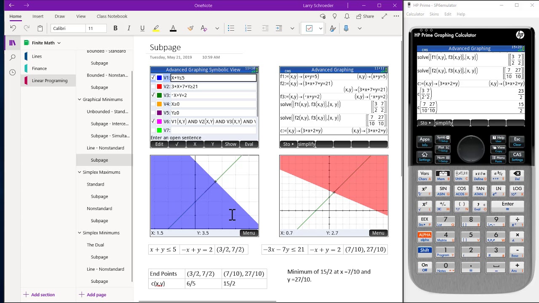Click the clear formatting icon
This screenshot has width=539, height=303.
click(x=204, y=28)
